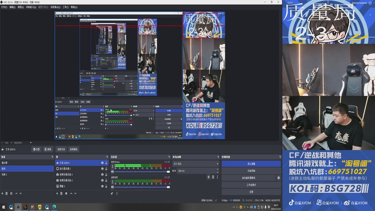Toggle lock on 图像 2 source

coord(106,186)
